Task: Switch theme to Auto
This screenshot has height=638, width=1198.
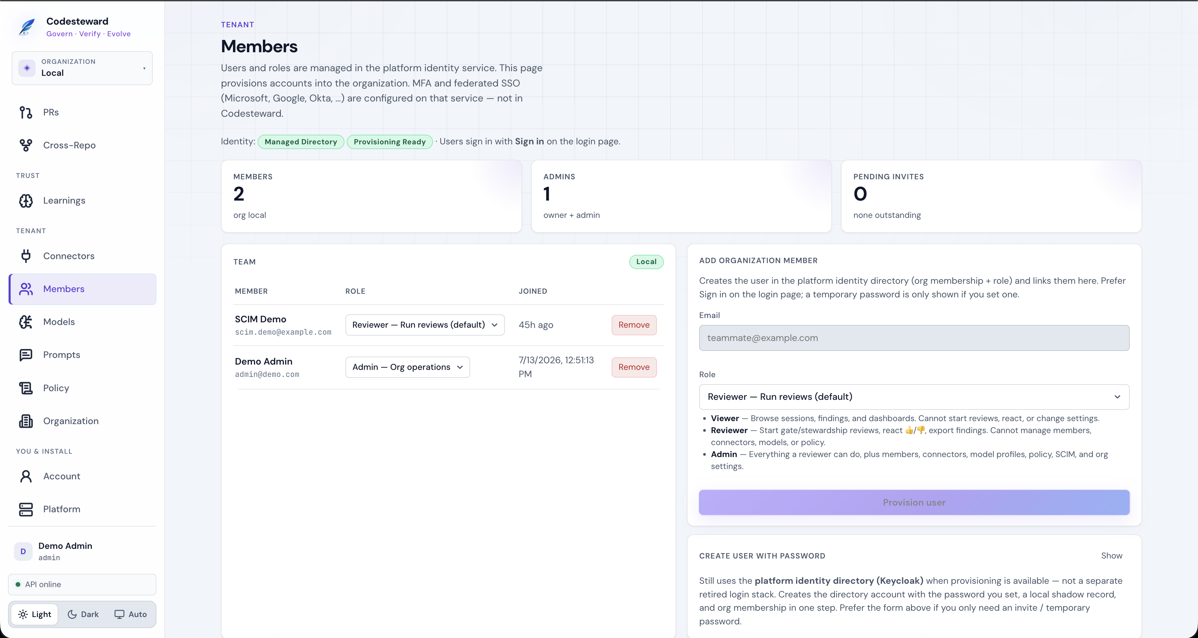Action: point(131,614)
